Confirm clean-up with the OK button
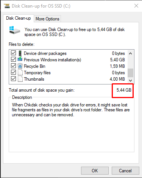The width and height of the screenshot is (142, 178). (95, 171)
